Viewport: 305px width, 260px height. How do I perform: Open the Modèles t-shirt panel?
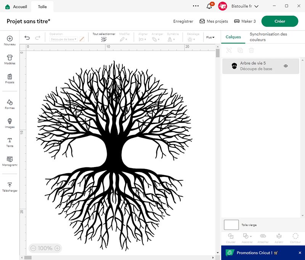click(10, 59)
